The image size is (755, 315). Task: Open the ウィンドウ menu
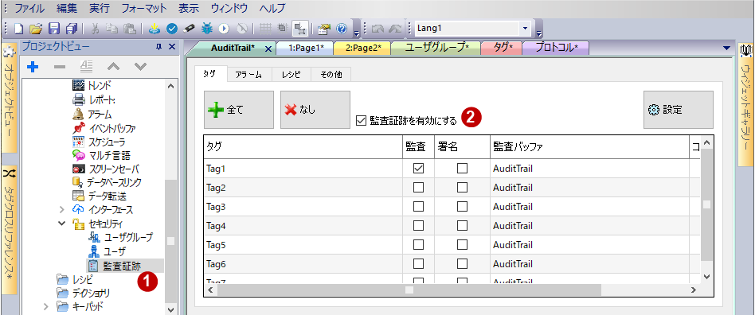coord(229,8)
